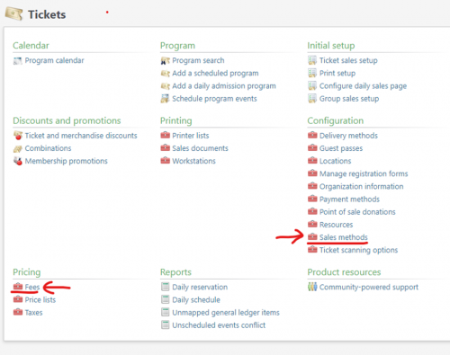Viewport: 450px width, 355px height.
Task: Open the Combinations link
Action: pyautogui.click(x=48, y=148)
